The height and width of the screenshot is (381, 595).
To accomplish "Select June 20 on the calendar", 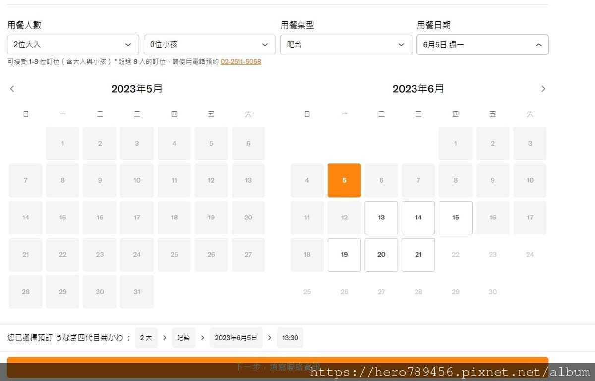I will click(381, 255).
